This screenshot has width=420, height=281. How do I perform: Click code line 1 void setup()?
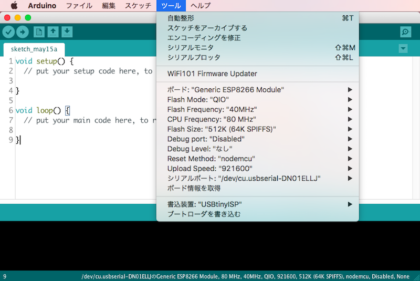[45, 61]
